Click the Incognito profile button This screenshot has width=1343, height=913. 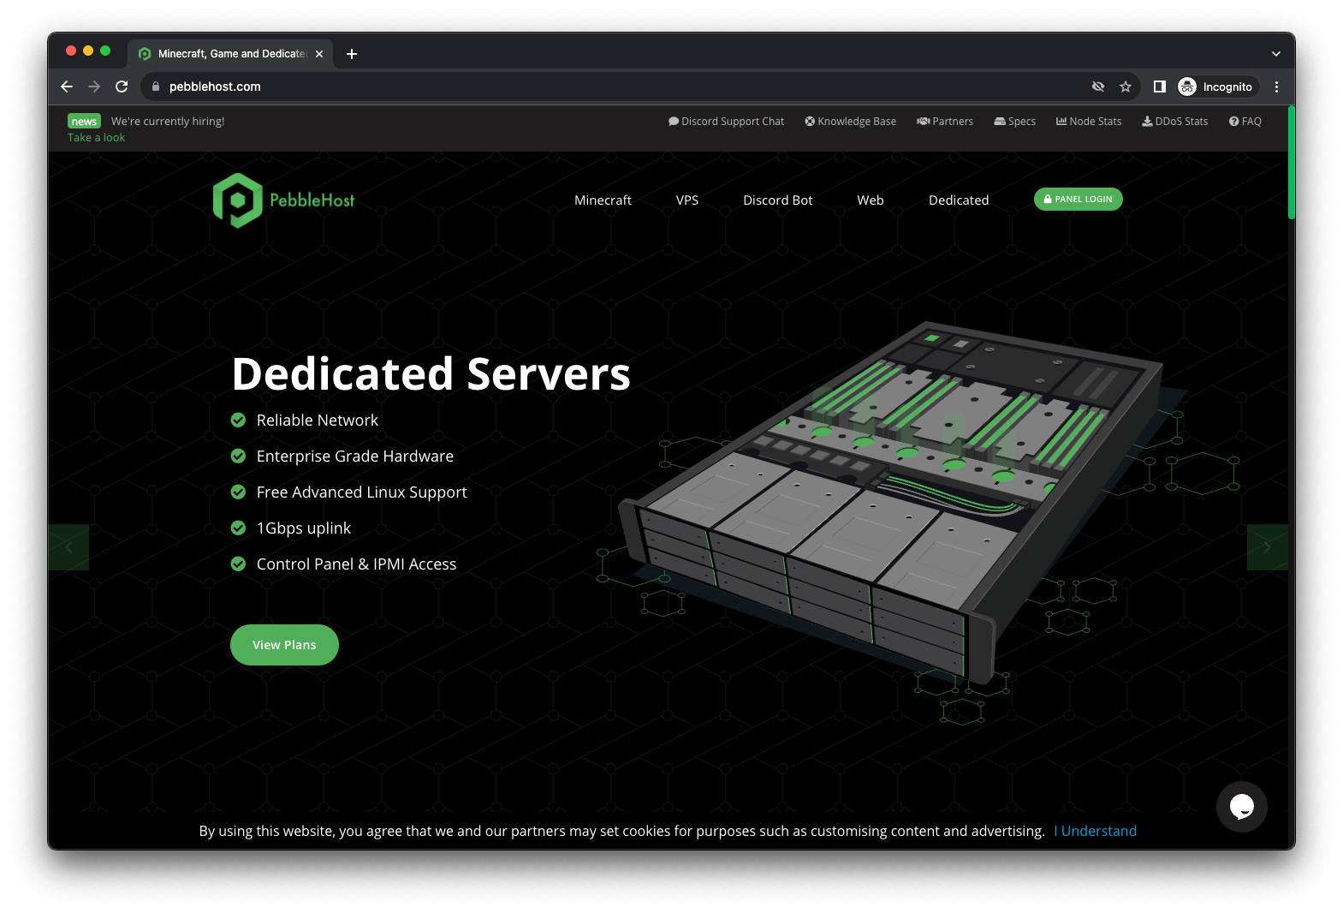tap(1216, 87)
